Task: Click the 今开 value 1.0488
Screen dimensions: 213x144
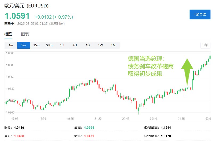Action: [19, 136]
